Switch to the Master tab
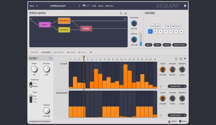The image size is (216, 125). pos(34,52)
